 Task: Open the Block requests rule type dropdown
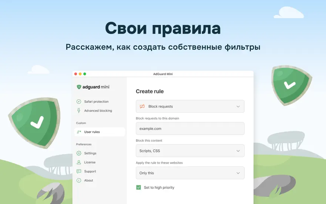click(x=190, y=107)
